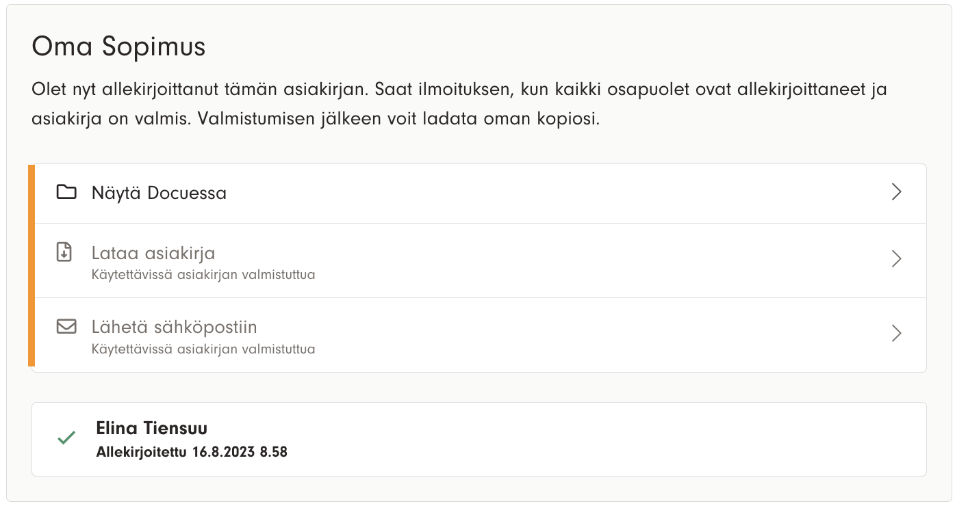Click the Lähetä sähköpostiin chevron arrow

[896, 333]
